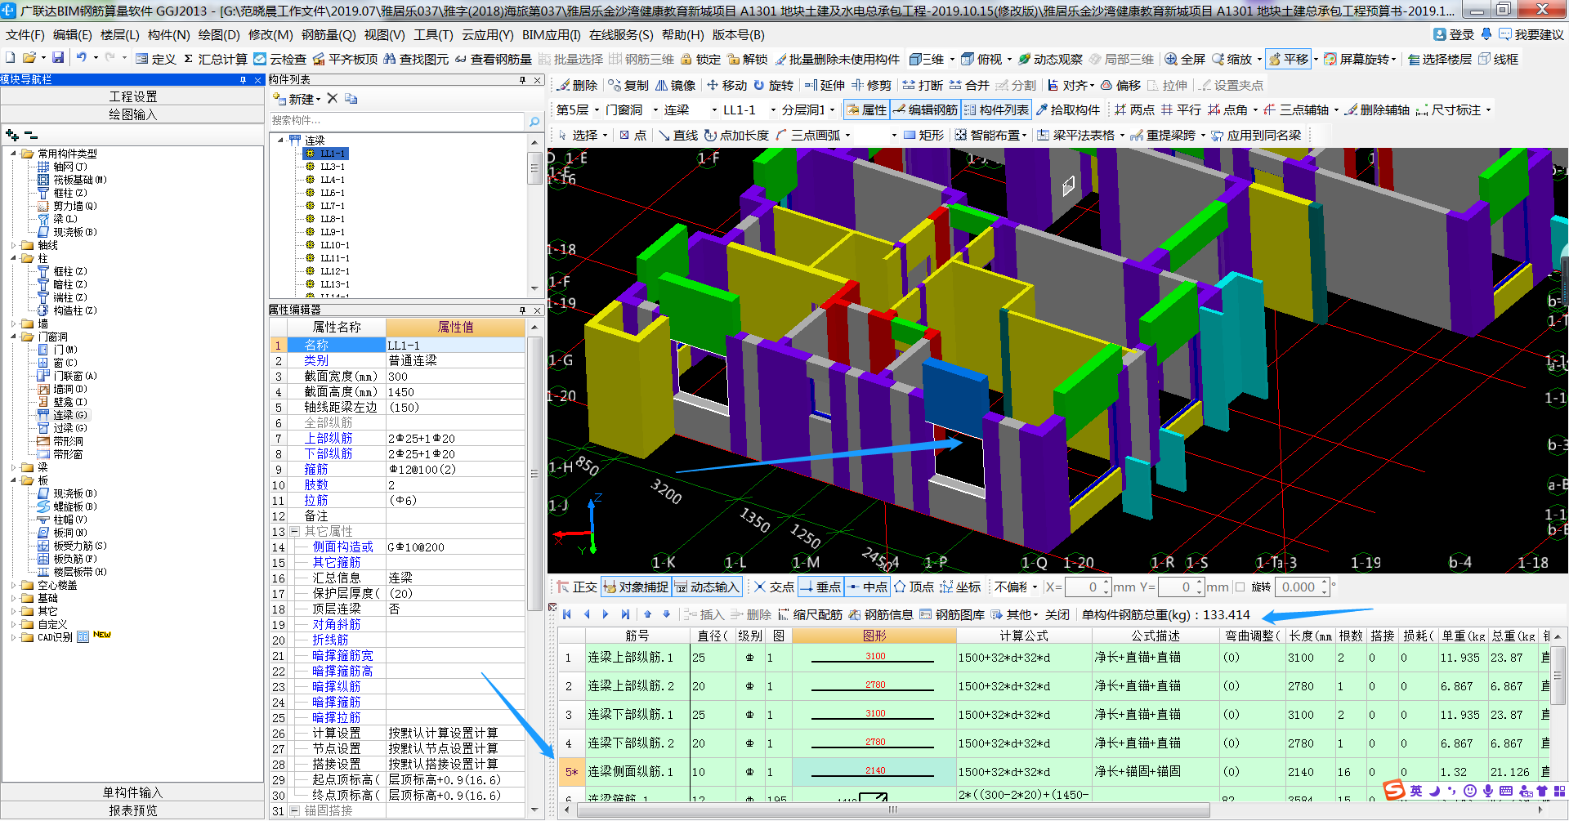Click the 移动 move tool

click(x=726, y=85)
